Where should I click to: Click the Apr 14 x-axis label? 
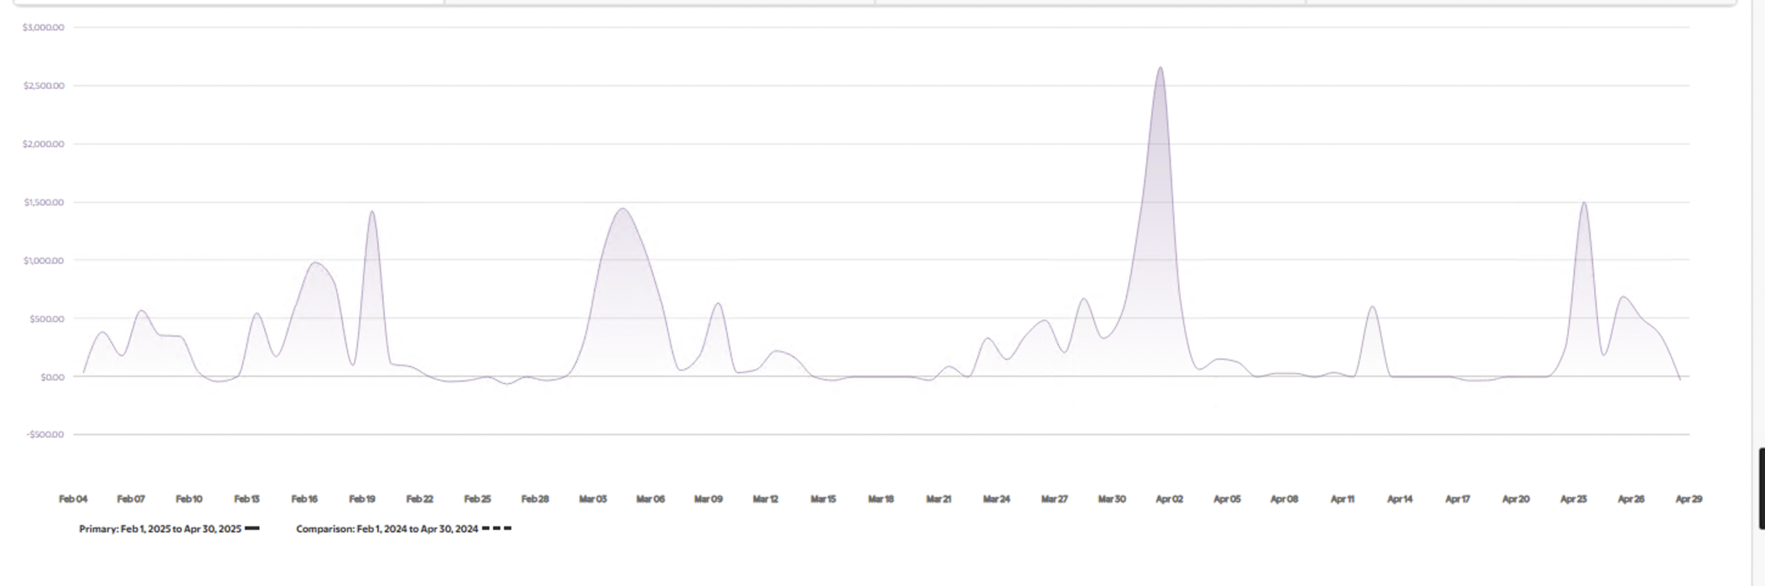coord(1400,499)
